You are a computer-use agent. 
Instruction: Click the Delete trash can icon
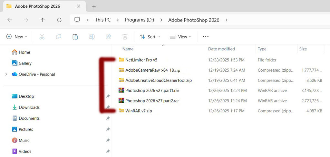tap(125, 37)
